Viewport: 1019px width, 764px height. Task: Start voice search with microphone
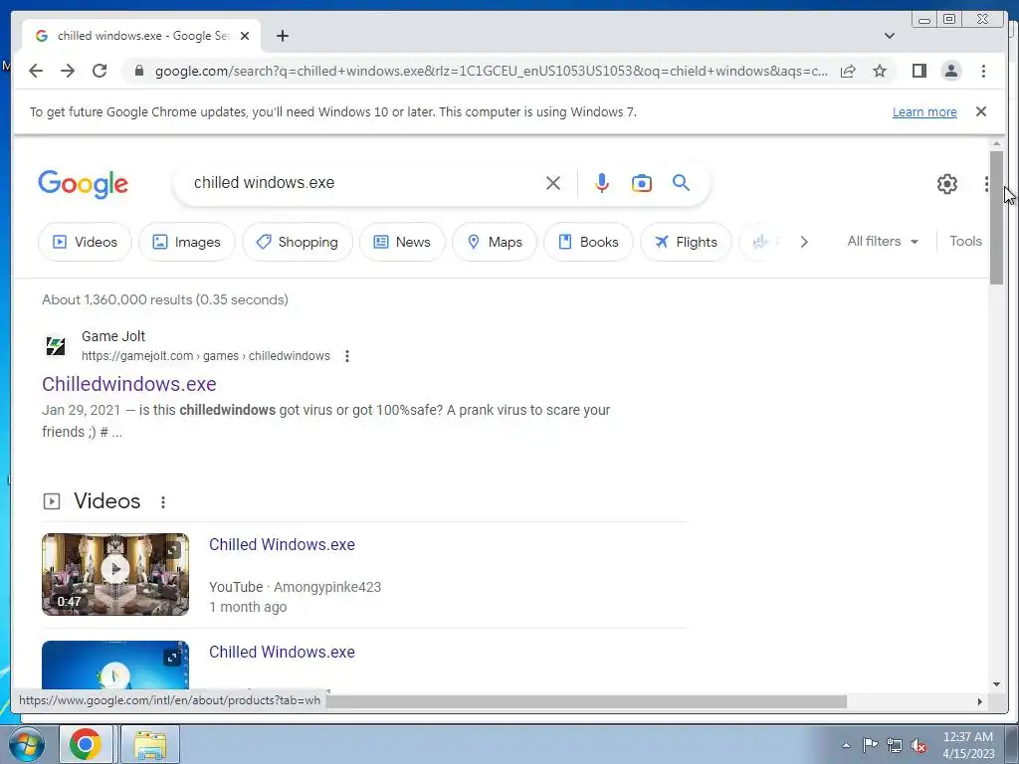click(x=602, y=183)
